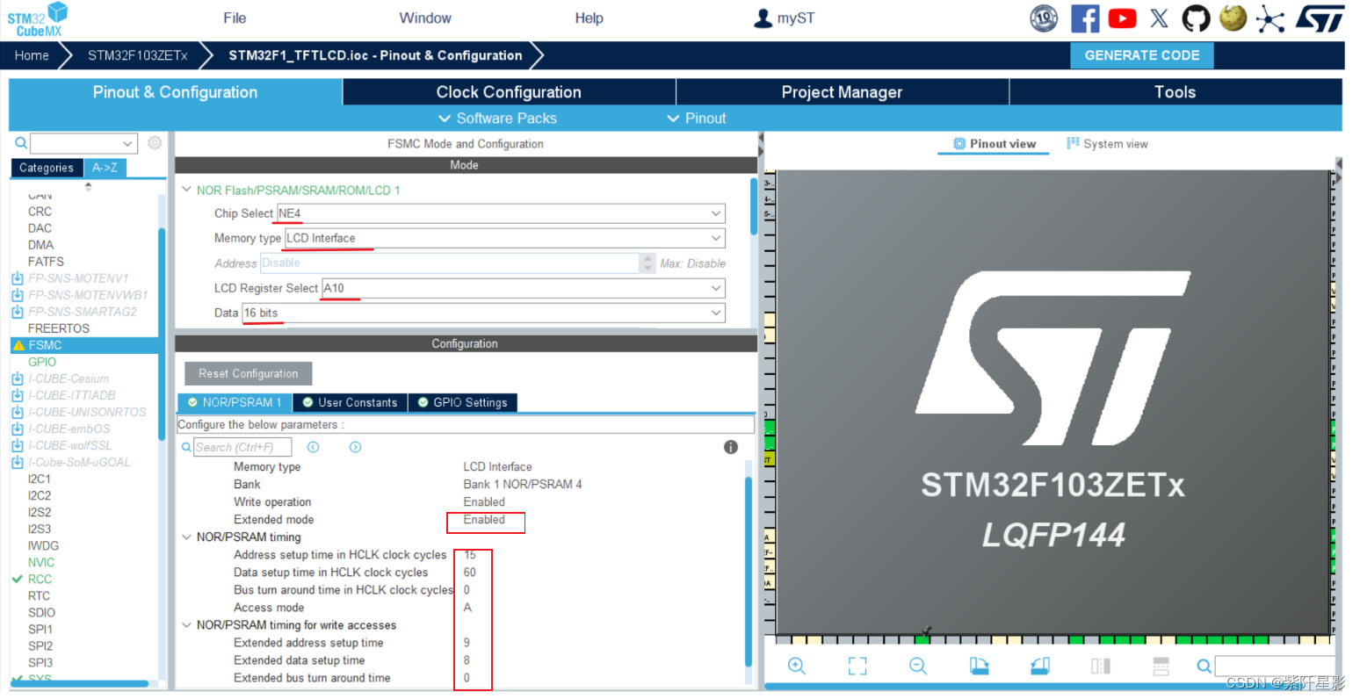The width and height of the screenshot is (1360, 699).
Task: Select FREERTOS in the peripheral list
Action: pyautogui.click(x=58, y=328)
